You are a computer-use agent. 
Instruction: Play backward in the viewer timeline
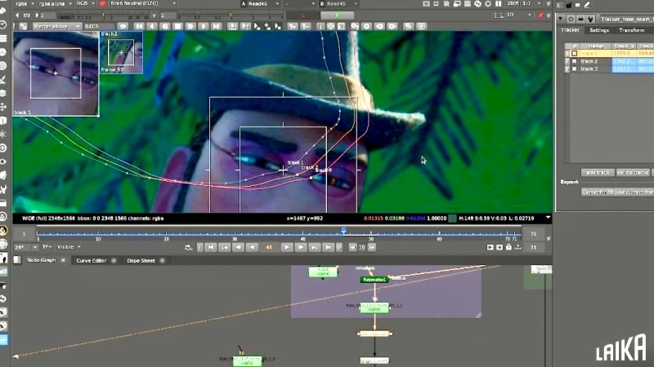pos(253,247)
